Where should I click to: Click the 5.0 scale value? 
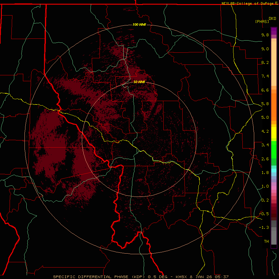[x=265, y=117]
